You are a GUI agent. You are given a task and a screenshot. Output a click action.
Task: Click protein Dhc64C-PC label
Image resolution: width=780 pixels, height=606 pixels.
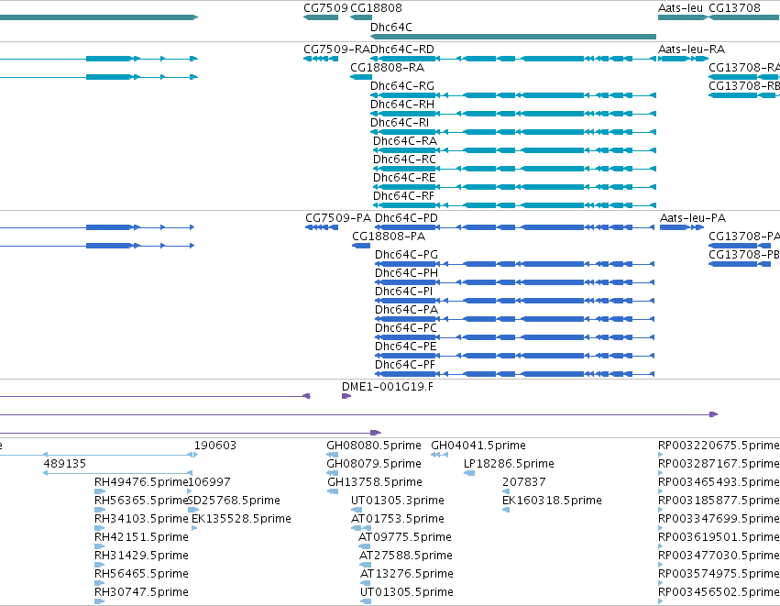pyautogui.click(x=406, y=328)
